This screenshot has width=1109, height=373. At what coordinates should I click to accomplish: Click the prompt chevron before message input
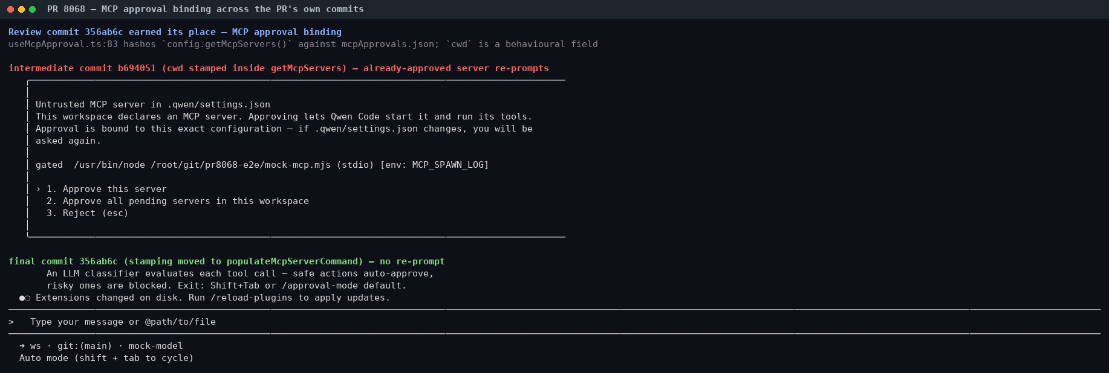11,322
